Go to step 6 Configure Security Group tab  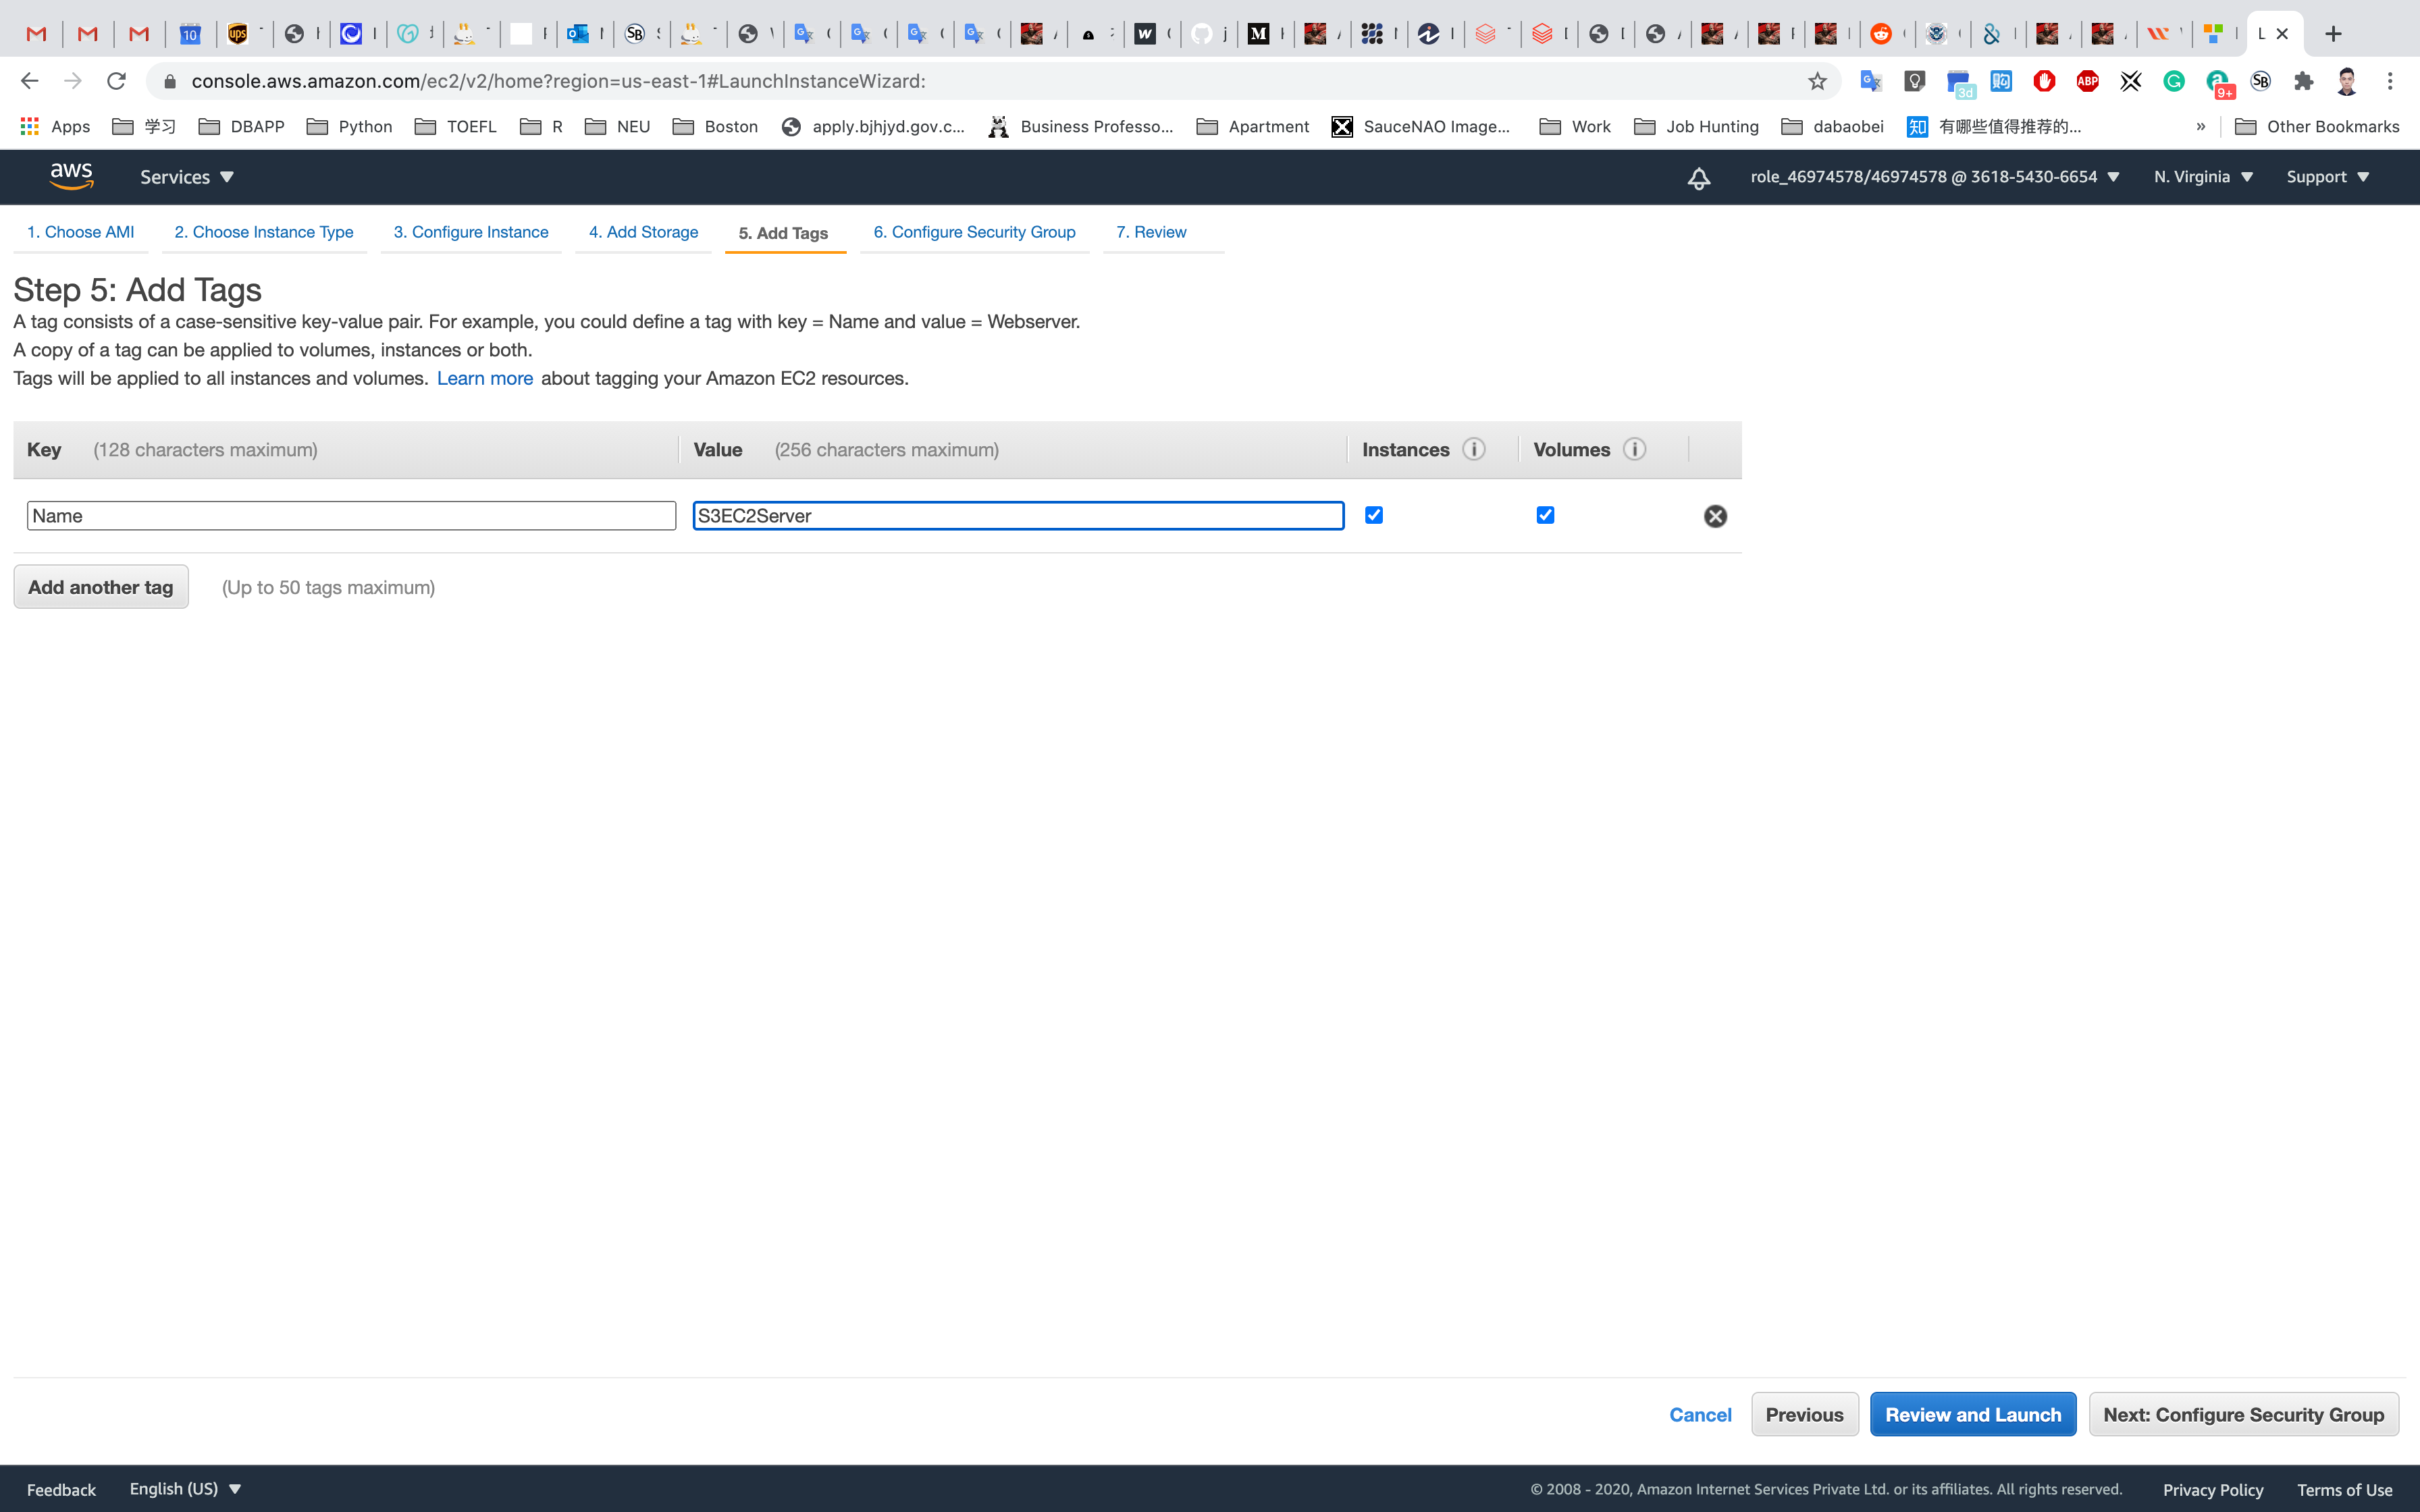click(974, 232)
